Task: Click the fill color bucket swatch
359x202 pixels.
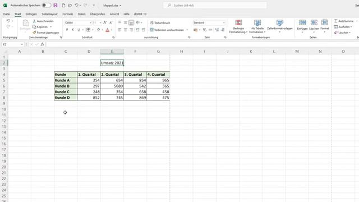Action: pos(99,30)
